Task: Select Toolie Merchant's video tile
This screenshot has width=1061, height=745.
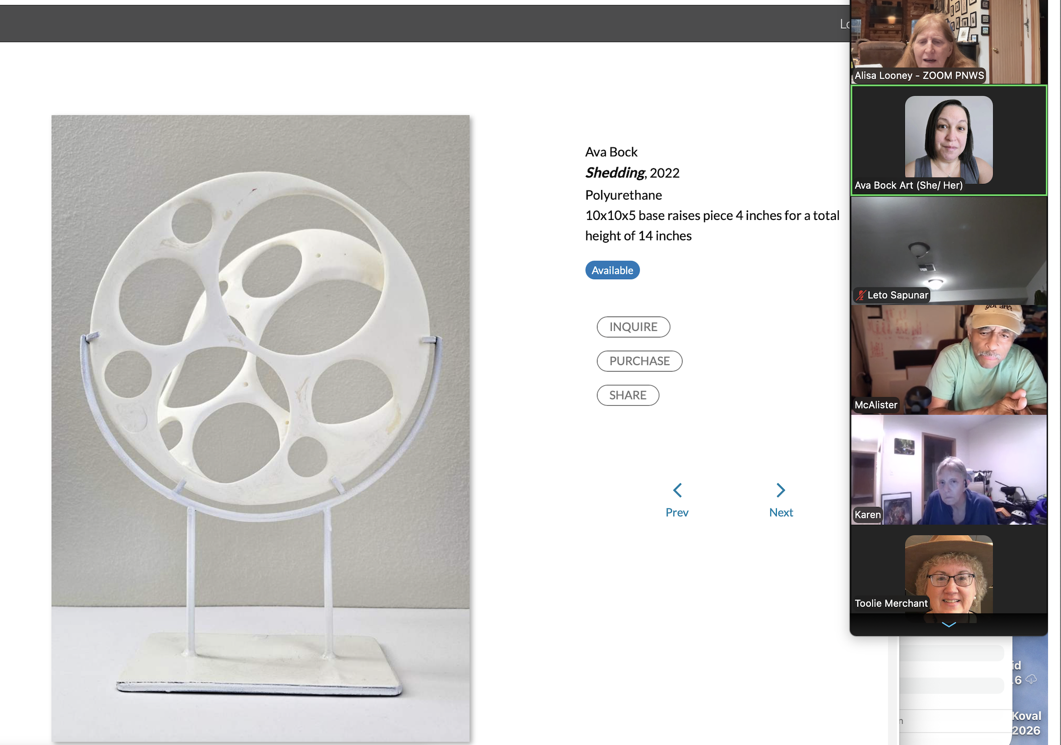Action: 949,569
